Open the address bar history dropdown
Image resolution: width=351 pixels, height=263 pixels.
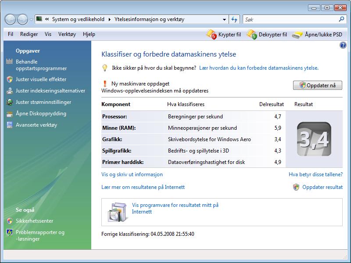click(x=224, y=20)
